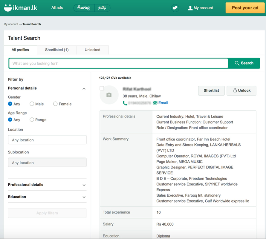
Task: Click '122,127 CVs available' text
Action: [x=115, y=78]
